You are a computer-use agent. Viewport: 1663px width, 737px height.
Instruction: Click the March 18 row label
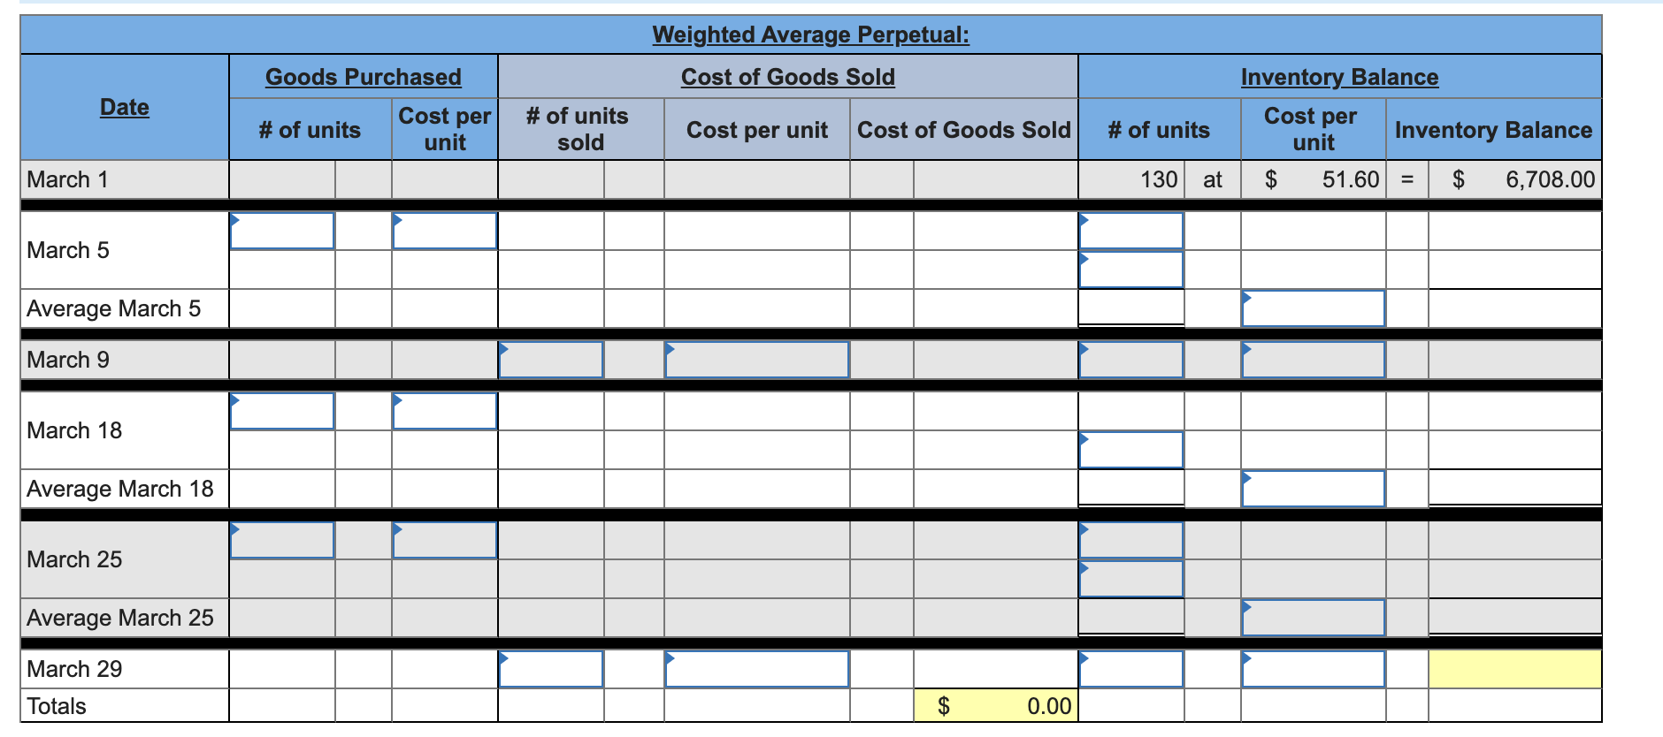coord(74,430)
